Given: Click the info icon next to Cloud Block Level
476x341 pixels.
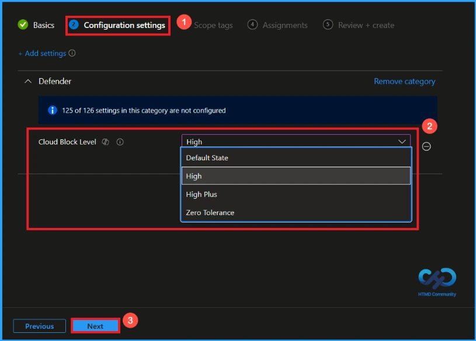Looking at the screenshot, I should pos(121,142).
